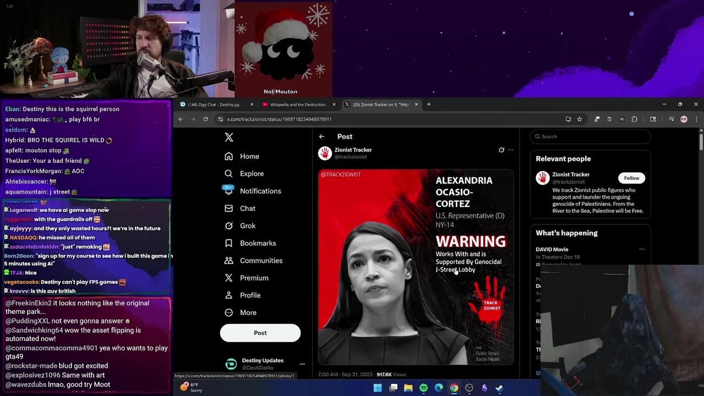Image resolution: width=704 pixels, height=396 pixels.
Task: Select the Zionist Tracker on X tab
Action: point(381,105)
